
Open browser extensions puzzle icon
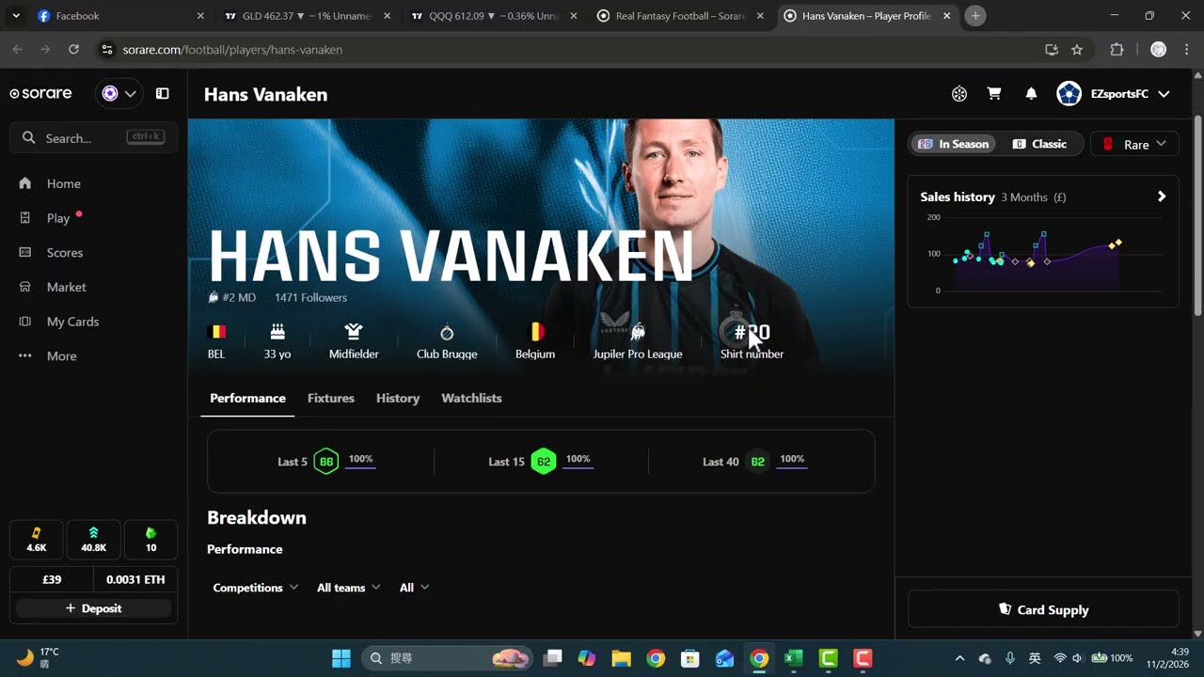1117,49
